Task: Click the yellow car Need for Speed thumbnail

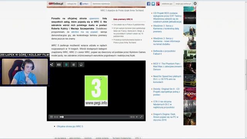Action: 189,81
